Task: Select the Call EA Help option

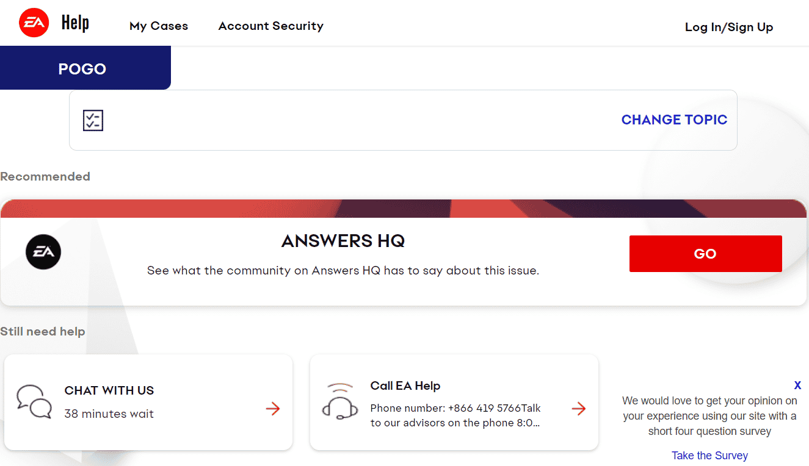Action: coord(454,402)
